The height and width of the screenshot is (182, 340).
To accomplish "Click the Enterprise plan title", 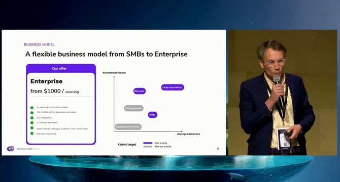I will tap(46, 81).
